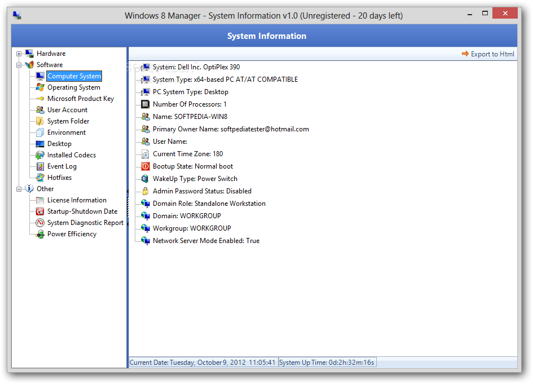Click the Export to Html link
Image resolution: width=533 pixels, height=384 pixels.
(x=492, y=54)
